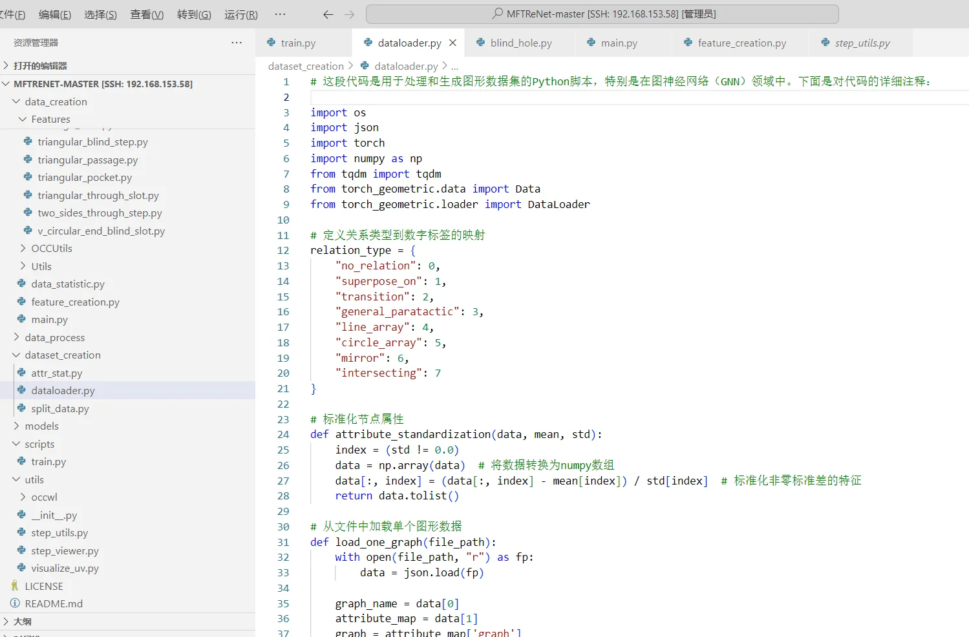
Task: Collapse the data_creation folder
Action: click(56, 101)
